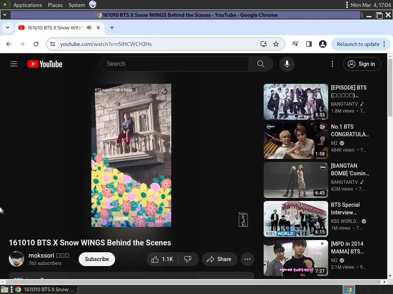The image size is (393, 294).
Task: Open Chrome profile avatar
Action: pyautogui.click(x=322, y=44)
